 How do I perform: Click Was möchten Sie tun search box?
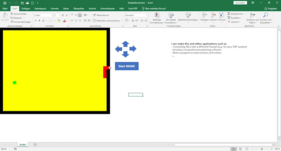pyautogui.click(x=154, y=9)
